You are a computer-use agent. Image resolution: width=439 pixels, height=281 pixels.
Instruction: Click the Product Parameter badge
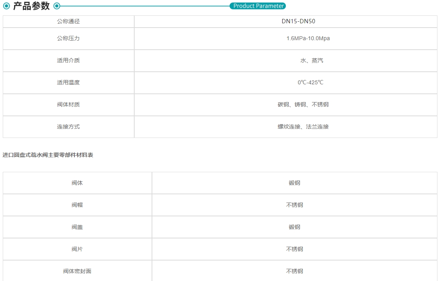(x=257, y=6)
